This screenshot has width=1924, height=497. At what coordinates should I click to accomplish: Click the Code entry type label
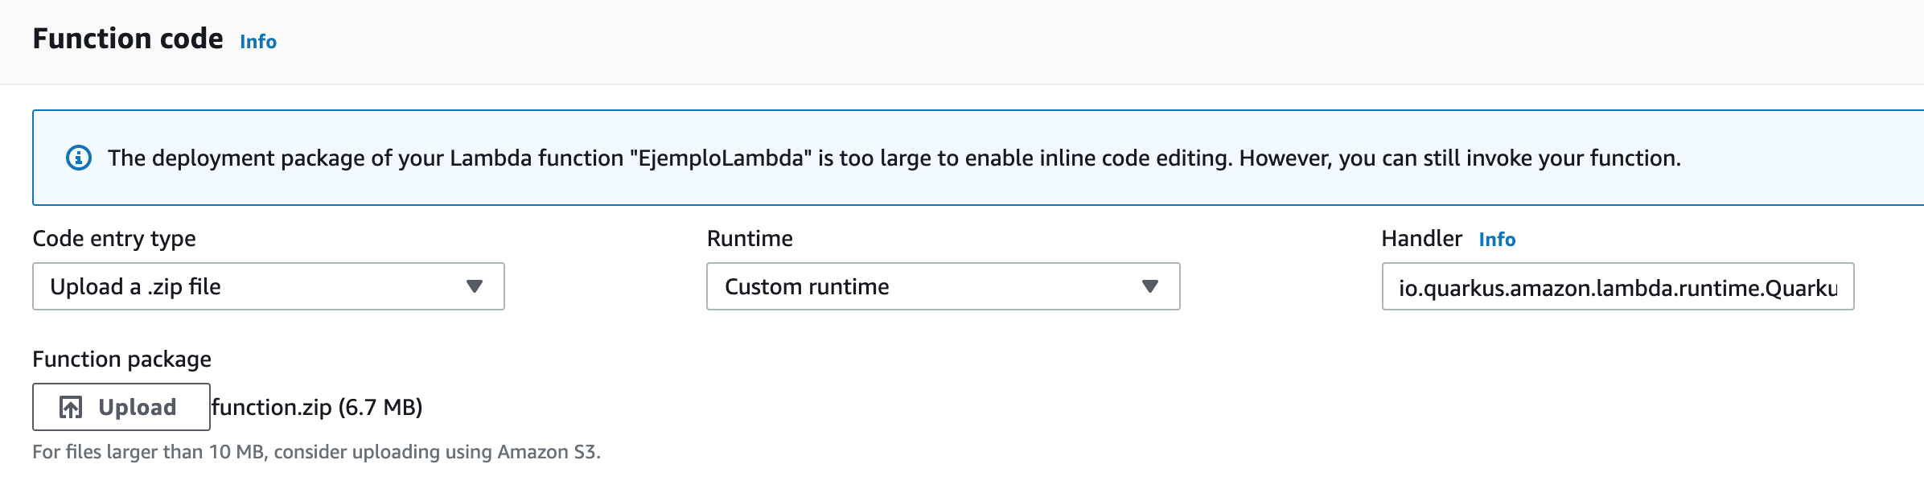click(x=114, y=239)
